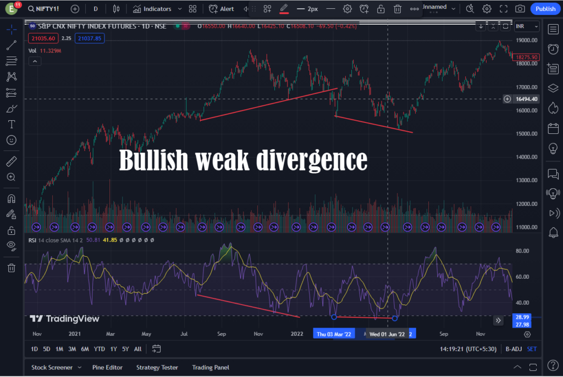Select the Brush drawing tool
The width and height of the screenshot is (563, 377).
pyautogui.click(x=12, y=109)
